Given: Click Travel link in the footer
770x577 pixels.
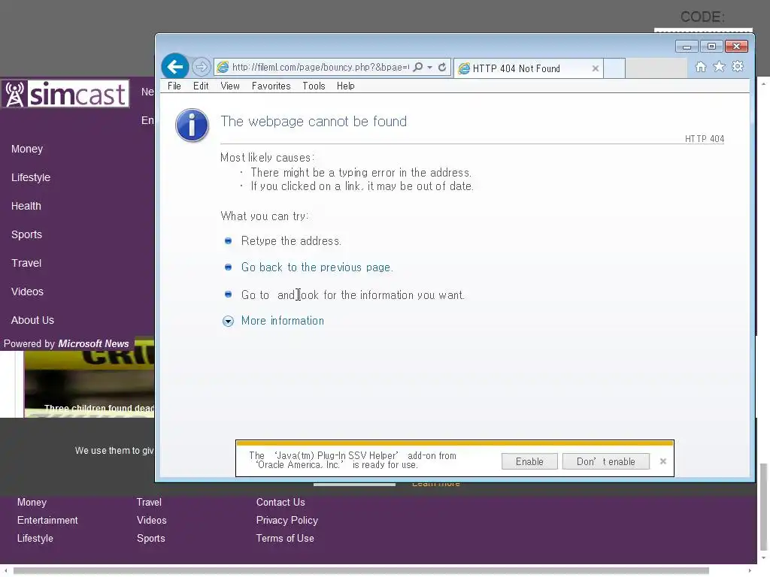Looking at the screenshot, I should click(149, 503).
